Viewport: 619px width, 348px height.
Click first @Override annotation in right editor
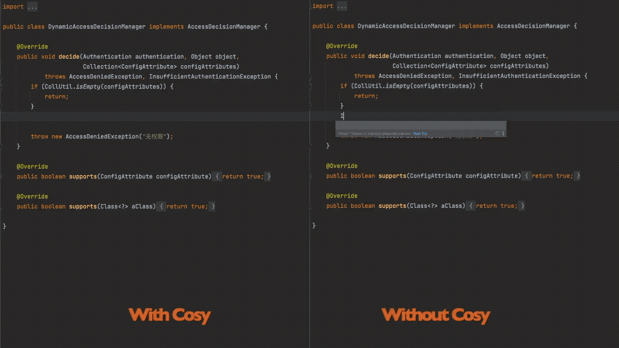pos(342,46)
